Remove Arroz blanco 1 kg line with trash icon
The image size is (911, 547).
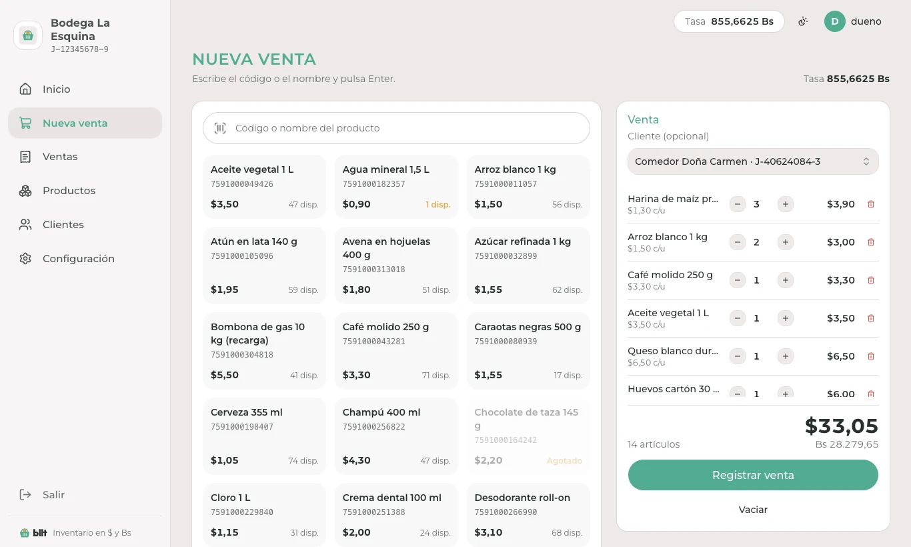[x=870, y=242]
